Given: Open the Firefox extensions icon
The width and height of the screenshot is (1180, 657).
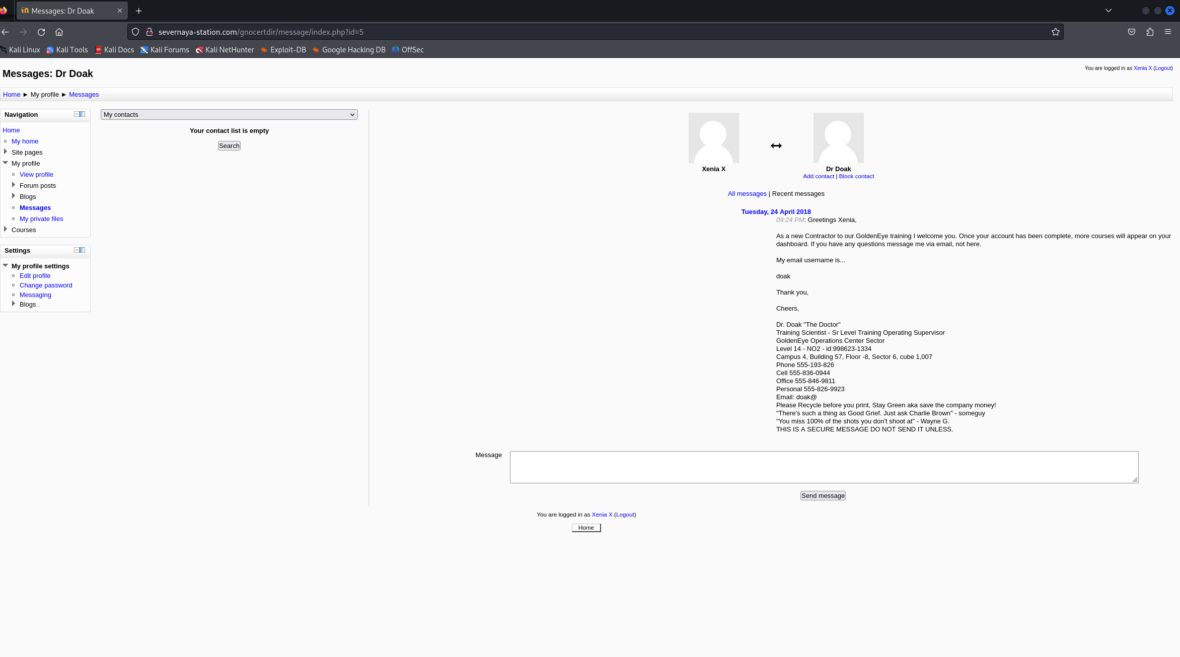Looking at the screenshot, I should (1150, 32).
